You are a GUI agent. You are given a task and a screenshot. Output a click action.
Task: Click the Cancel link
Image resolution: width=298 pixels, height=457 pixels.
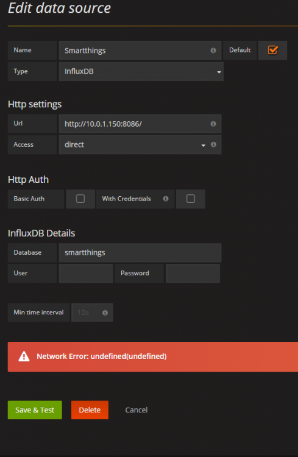point(137,410)
